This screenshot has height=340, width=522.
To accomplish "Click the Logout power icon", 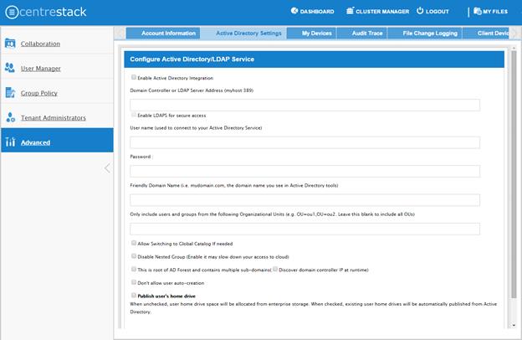I will (x=421, y=11).
